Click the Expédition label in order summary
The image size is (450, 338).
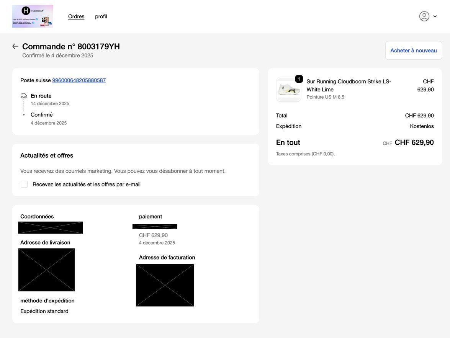[289, 126]
